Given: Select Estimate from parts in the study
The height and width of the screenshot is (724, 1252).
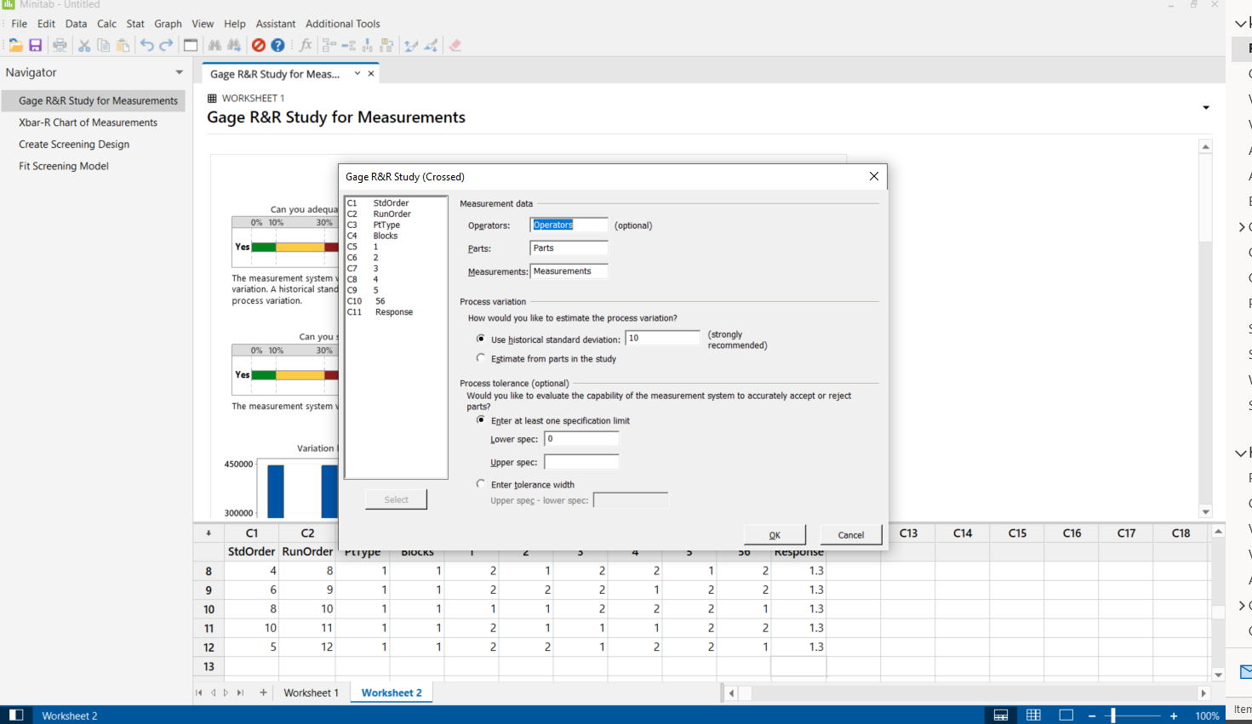Looking at the screenshot, I should coord(482,357).
